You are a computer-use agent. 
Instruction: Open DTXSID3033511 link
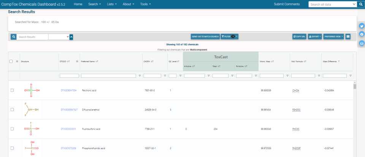tap(68, 129)
